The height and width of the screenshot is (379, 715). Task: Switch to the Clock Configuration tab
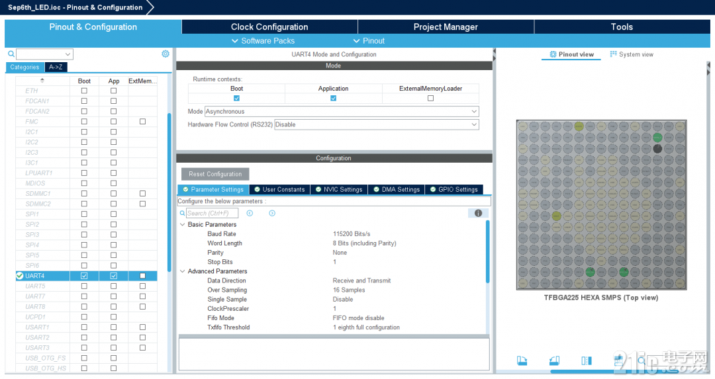269,27
